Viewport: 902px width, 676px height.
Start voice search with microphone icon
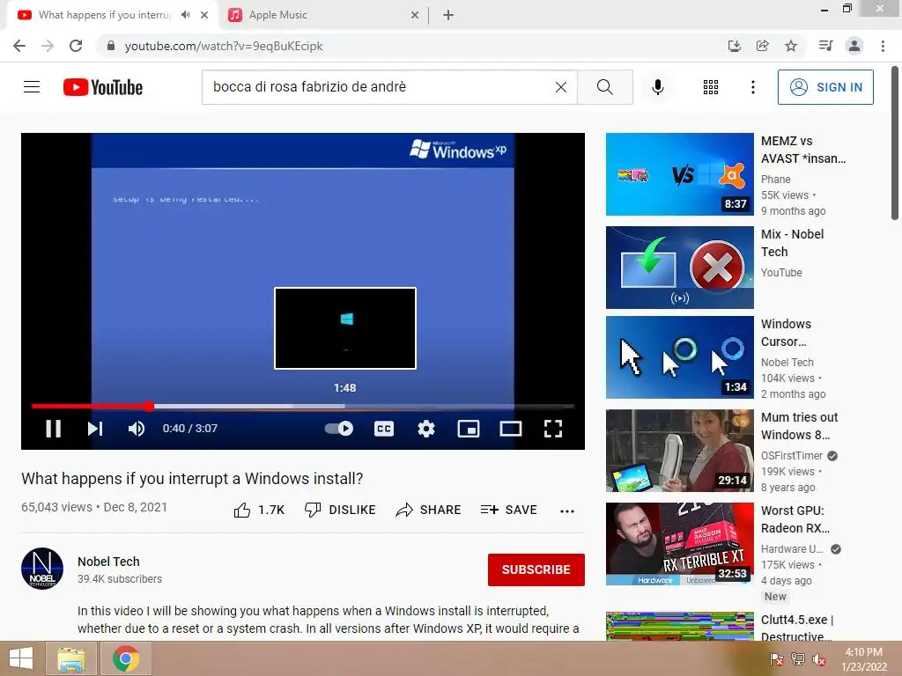point(658,87)
